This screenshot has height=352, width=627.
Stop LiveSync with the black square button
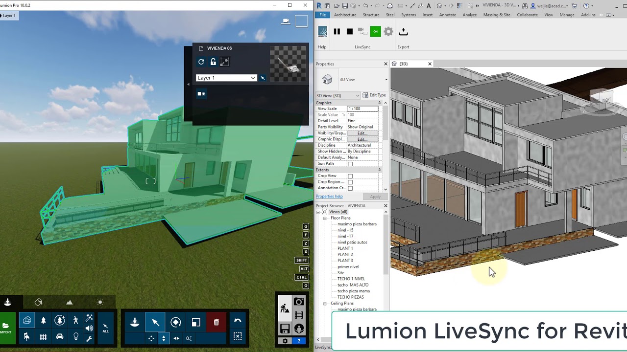click(x=350, y=32)
